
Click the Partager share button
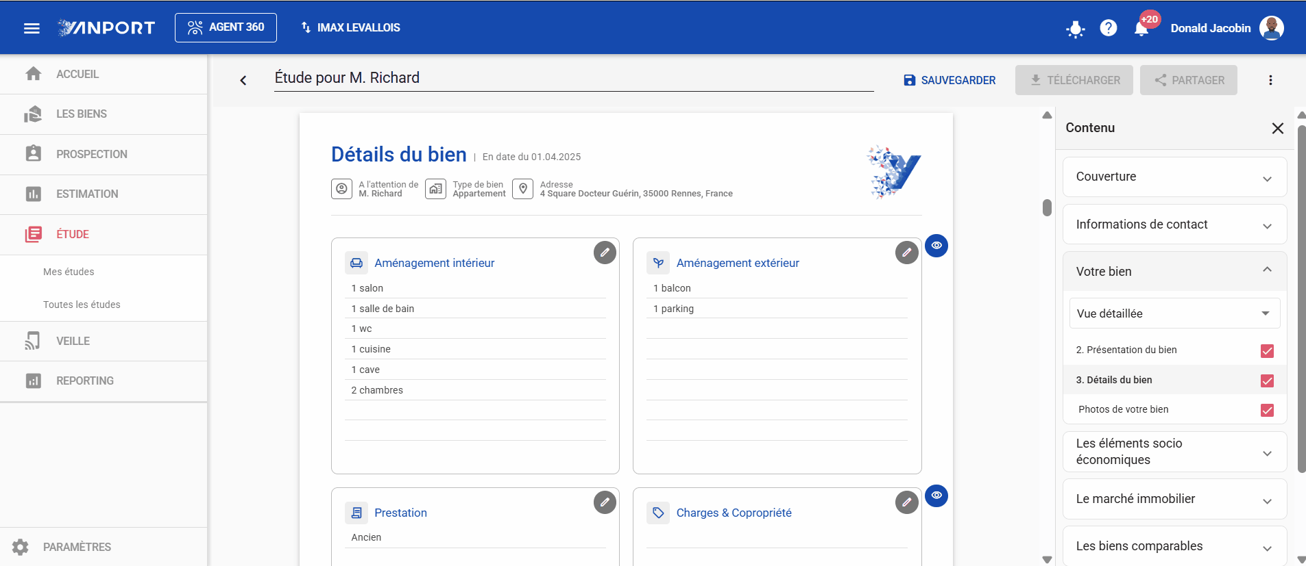1189,80
